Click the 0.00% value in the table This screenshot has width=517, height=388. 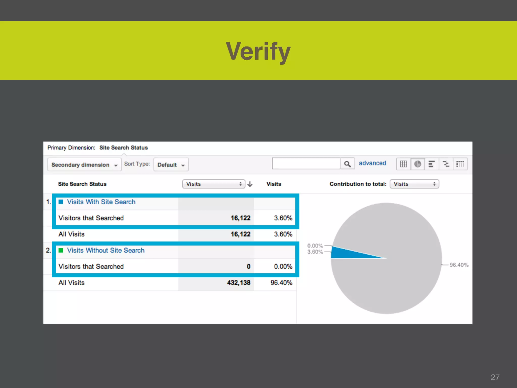click(x=283, y=266)
